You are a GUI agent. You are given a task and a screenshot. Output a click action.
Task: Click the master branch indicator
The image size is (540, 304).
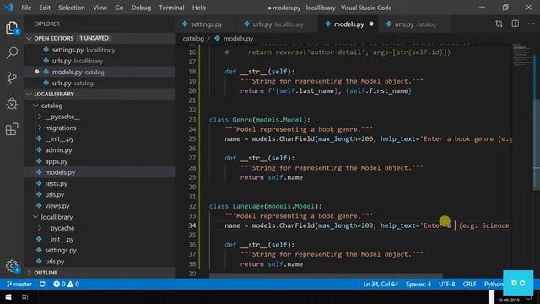[x=19, y=284]
